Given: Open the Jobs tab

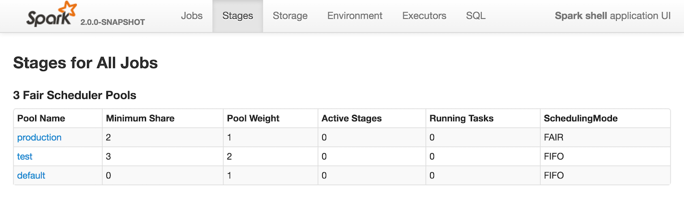Looking at the screenshot, I should coord(192,15).
